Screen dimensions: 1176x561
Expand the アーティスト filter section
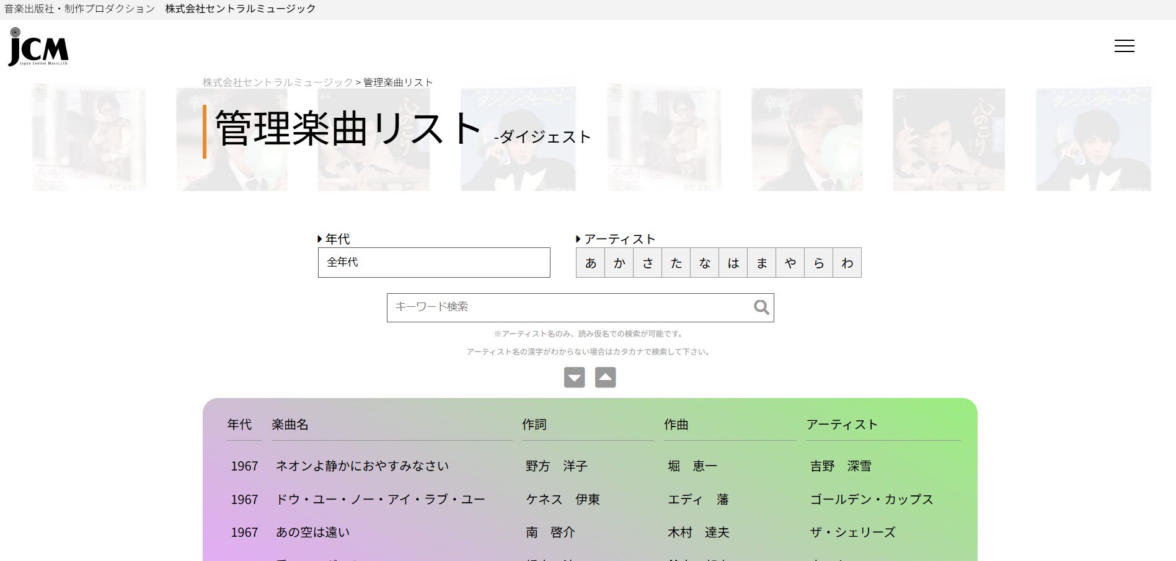pyautogui.click(x=619, y=238)
